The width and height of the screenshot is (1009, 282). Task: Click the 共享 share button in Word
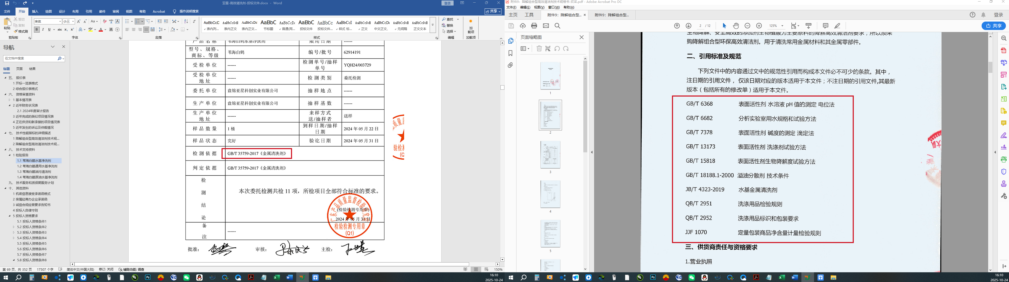[x=493, y=11]
